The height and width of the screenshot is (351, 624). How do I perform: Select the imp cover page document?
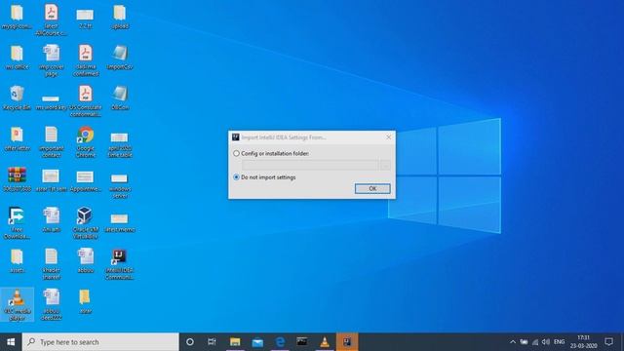pos(52,60)
